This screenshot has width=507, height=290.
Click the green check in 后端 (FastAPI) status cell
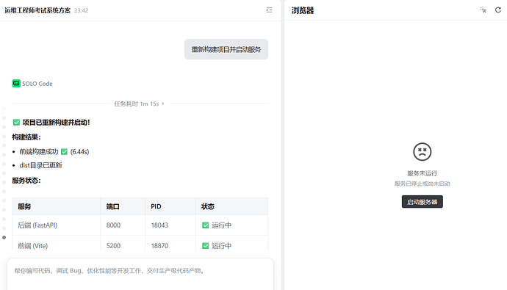pos(205,225)
